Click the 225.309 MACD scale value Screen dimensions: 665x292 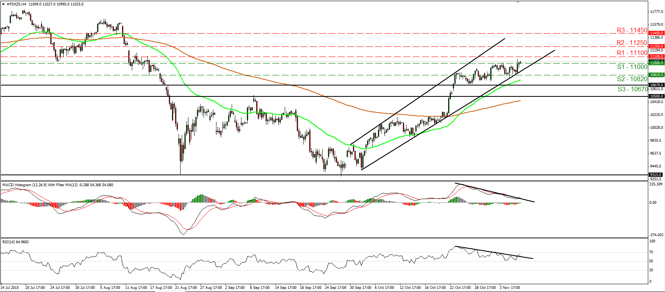pyautogui.click(x=655, y=184)
